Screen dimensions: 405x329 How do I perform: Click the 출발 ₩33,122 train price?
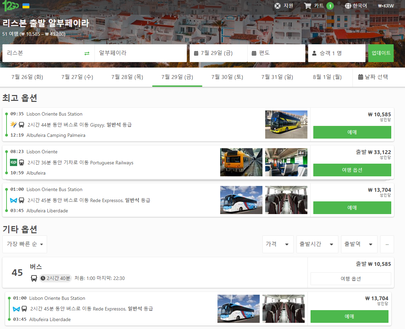(x=373, y=152)
